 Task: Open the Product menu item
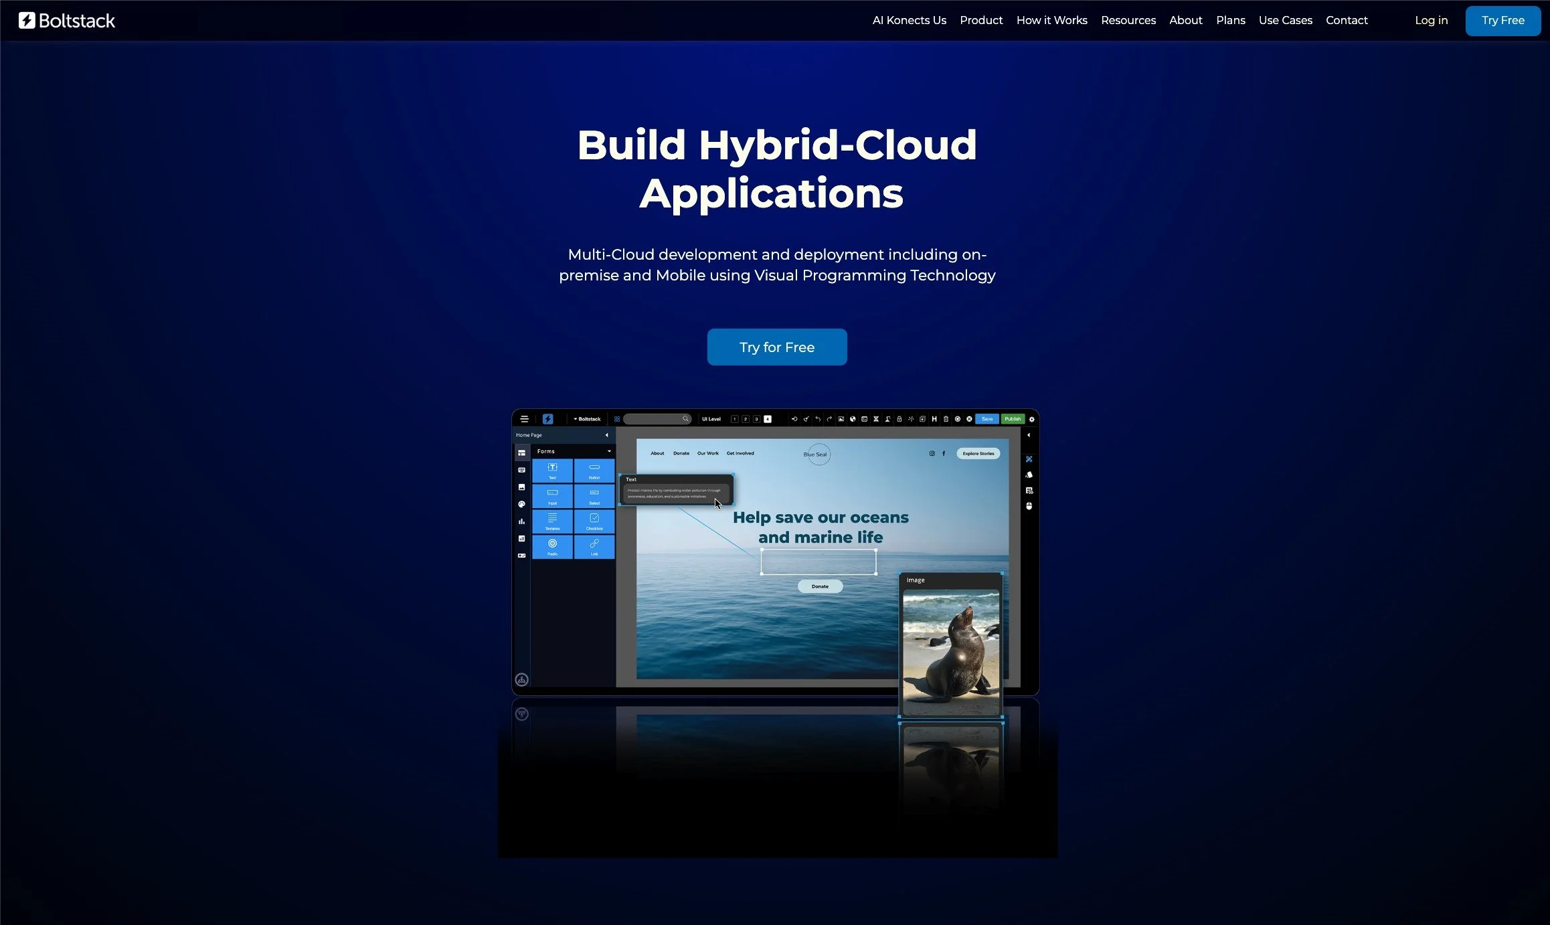(980, 20)
